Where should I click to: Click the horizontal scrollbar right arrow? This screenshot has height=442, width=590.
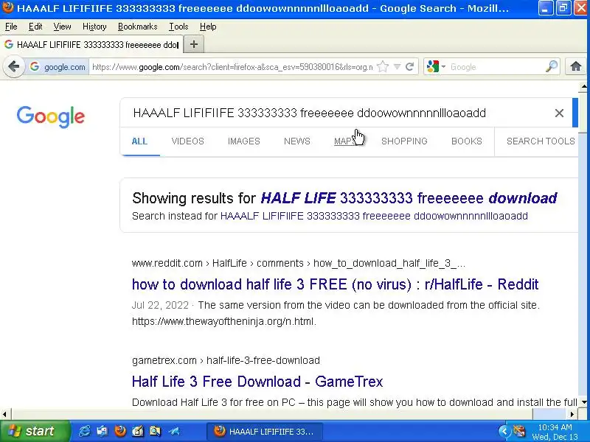tap(572, 414)
